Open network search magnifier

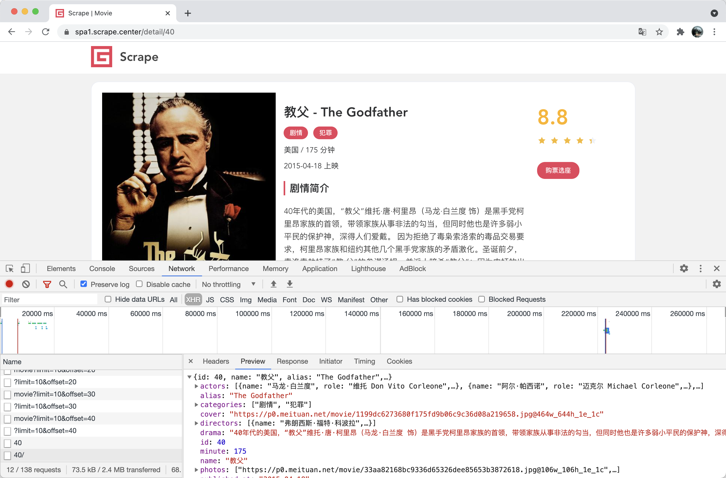[63, 285]
